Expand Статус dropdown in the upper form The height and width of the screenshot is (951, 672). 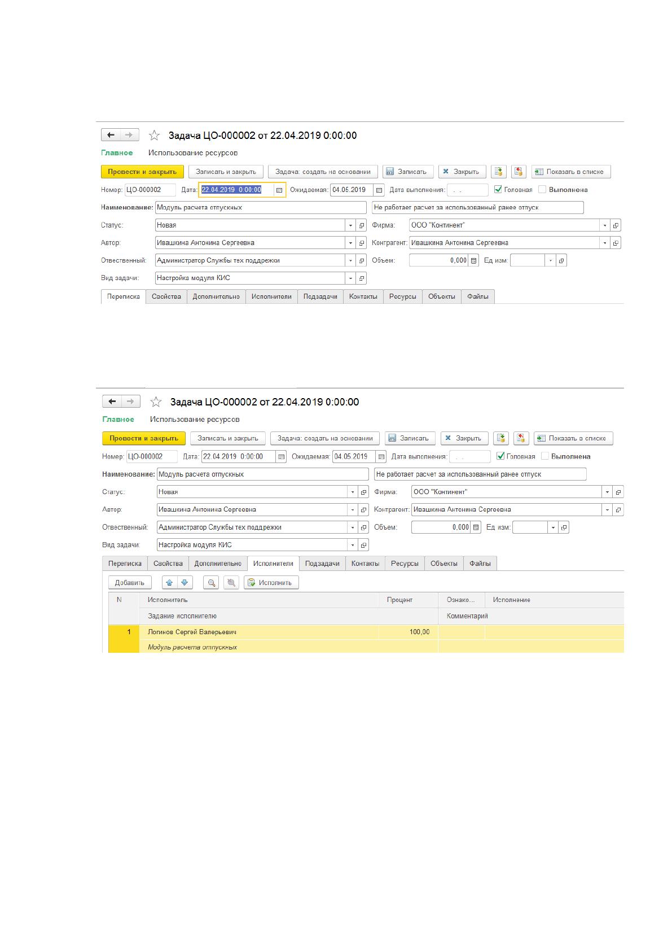point(351,225)
